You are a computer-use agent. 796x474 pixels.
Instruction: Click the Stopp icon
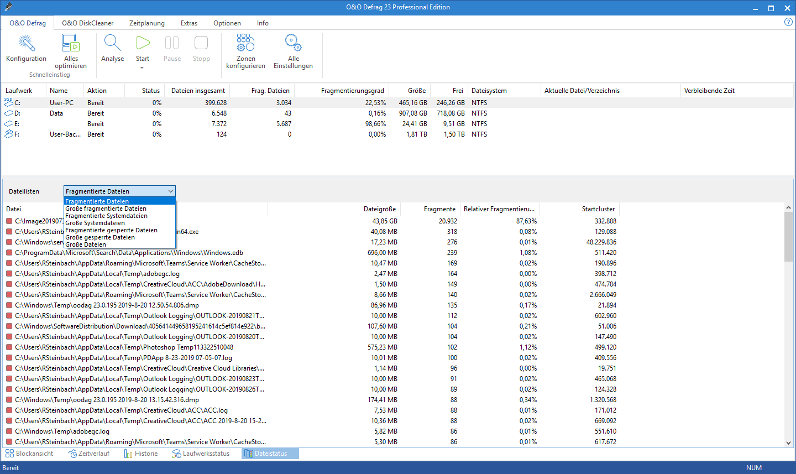201,43
